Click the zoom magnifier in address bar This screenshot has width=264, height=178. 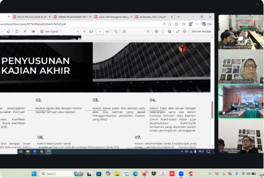coord(164,24)
